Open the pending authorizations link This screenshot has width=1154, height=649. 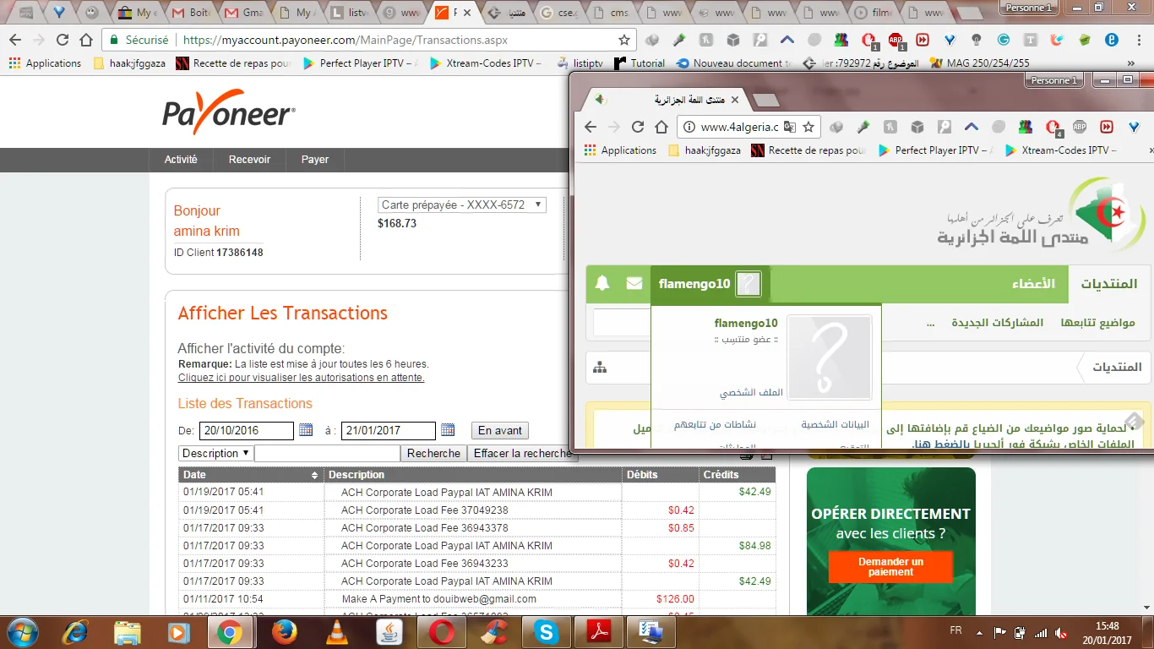coord(301,378)
